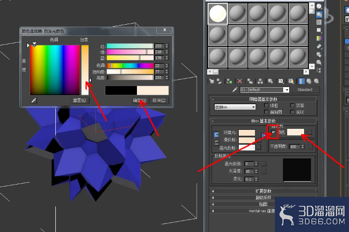Select the first white material sample slot
The height and width of the screenshot is (232, 349).
[218, 13]
